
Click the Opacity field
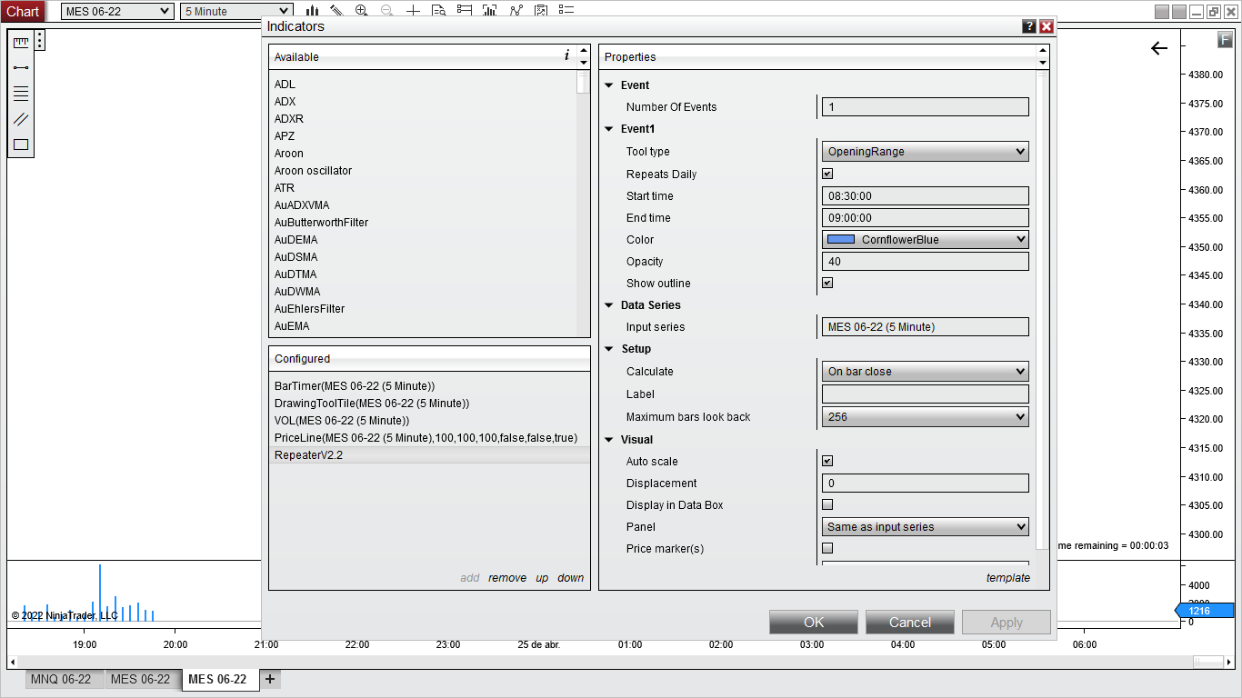tap(926, 262)
